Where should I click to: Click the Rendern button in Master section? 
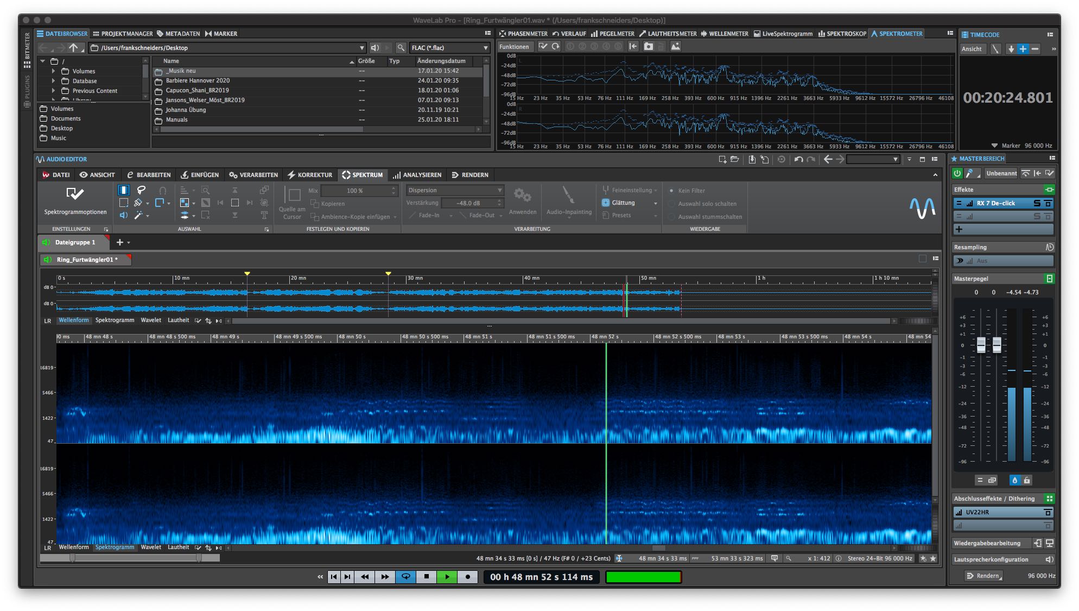coord(983,576)
